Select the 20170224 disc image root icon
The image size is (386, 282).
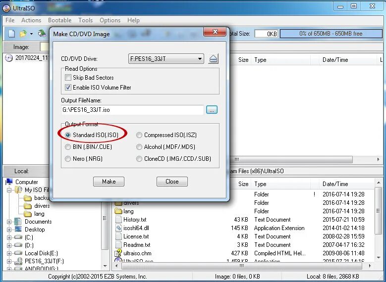[x=9, y=58]
